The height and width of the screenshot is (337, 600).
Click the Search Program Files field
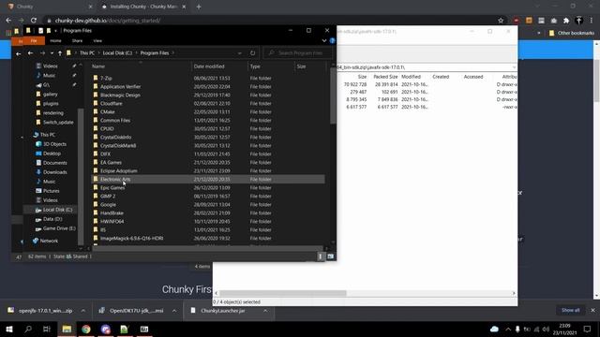pos(298,53)
